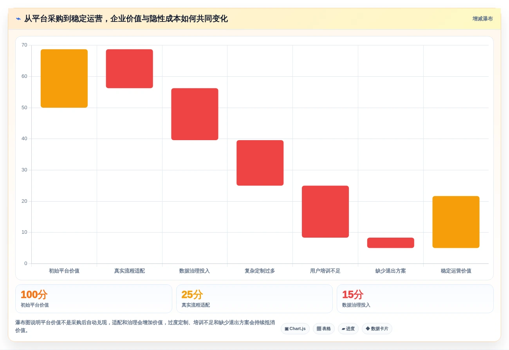The width and height of the screenshot is (509, 350).
Task: Click the x-axis label 缺少退出方案
Action: click(x=391, y=271)
